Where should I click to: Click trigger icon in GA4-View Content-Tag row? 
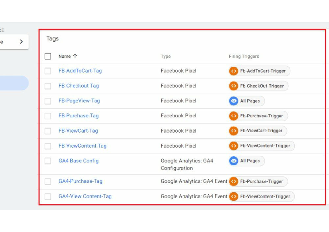click(234, 197)
